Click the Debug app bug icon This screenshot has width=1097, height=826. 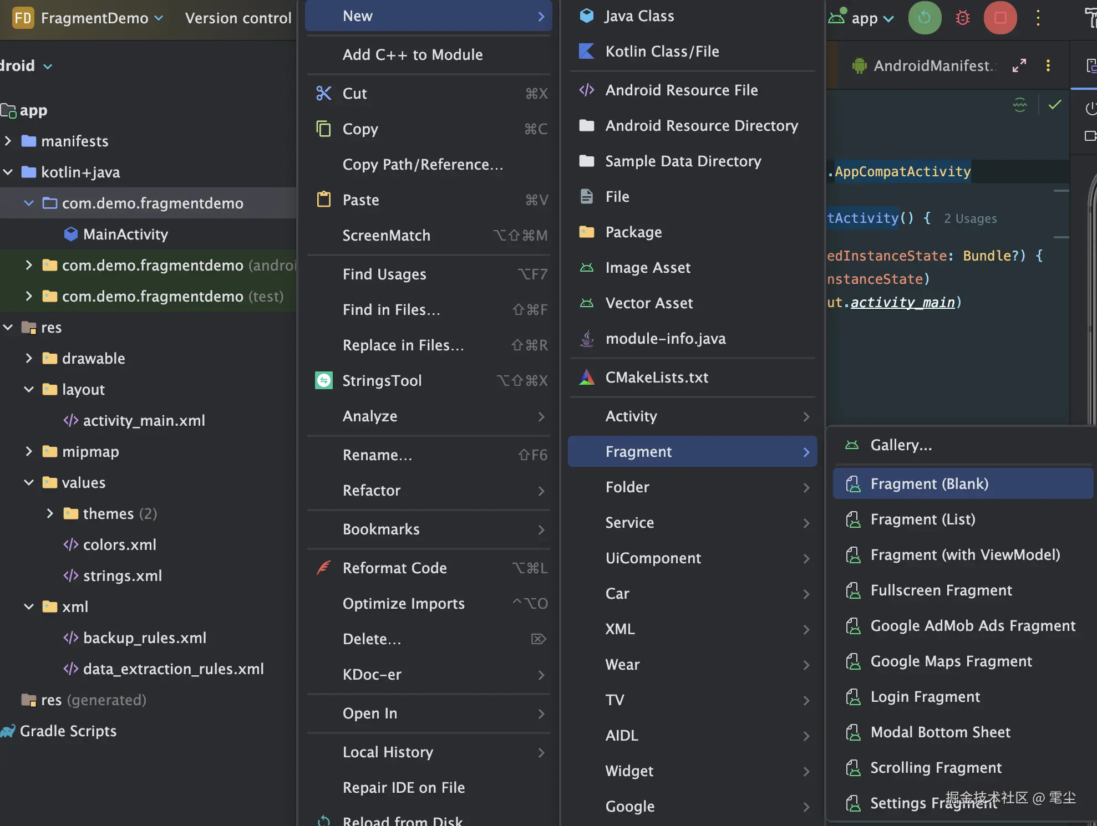pos(963,18)
